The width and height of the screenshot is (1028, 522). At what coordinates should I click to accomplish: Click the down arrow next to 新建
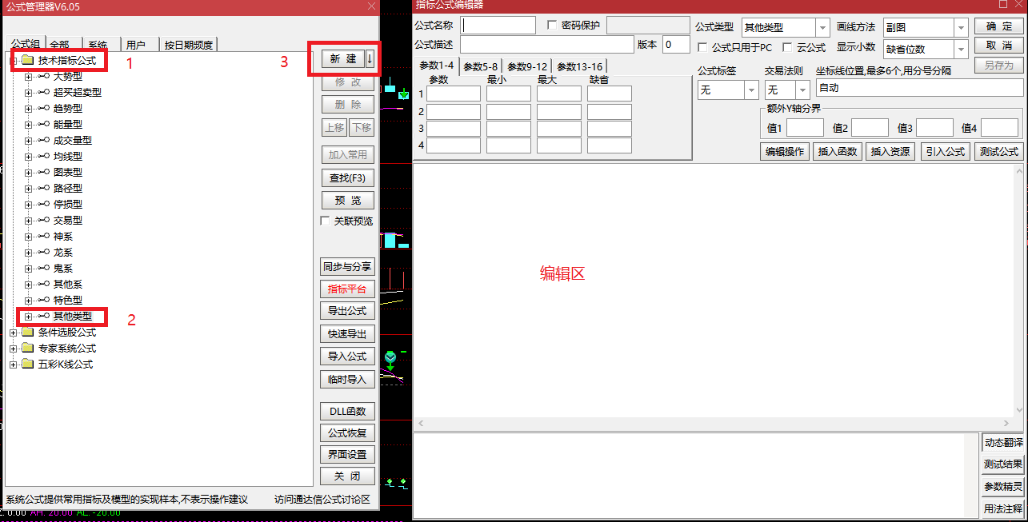(x=370, y=59)
